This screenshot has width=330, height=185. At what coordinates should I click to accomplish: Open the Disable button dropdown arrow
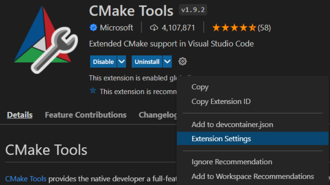click(122, 62)
